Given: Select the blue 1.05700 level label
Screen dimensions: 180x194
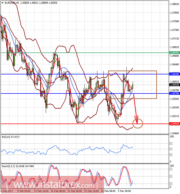Looking at the screenshot, I should tap(175, 93).
